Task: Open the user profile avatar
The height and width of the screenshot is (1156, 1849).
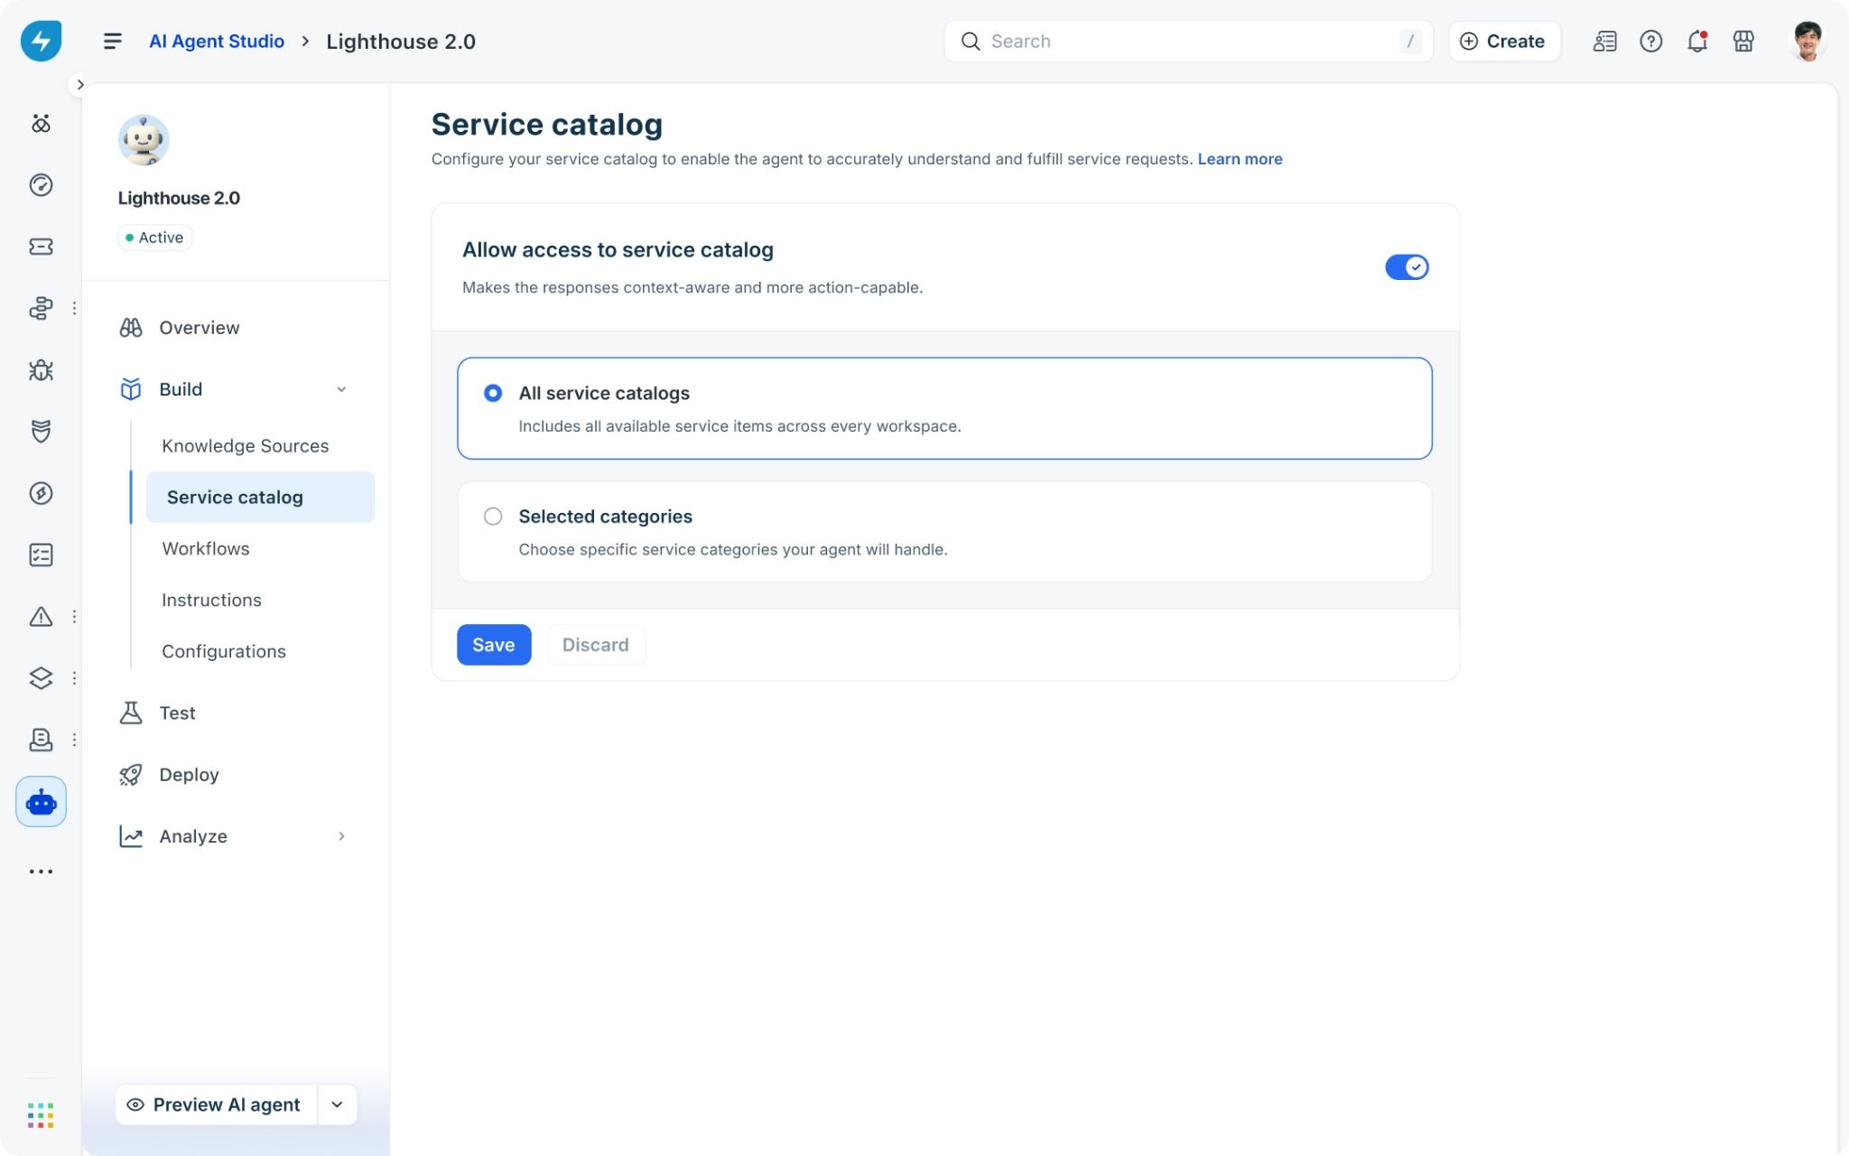Action: click(1807, 42)
